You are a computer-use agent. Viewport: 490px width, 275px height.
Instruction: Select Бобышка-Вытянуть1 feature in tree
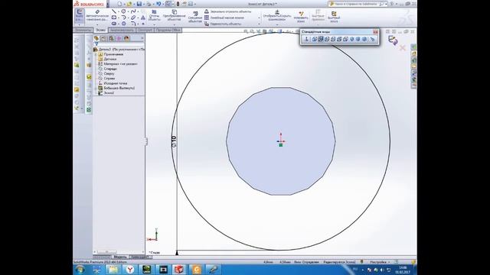(x=119, y=88)
